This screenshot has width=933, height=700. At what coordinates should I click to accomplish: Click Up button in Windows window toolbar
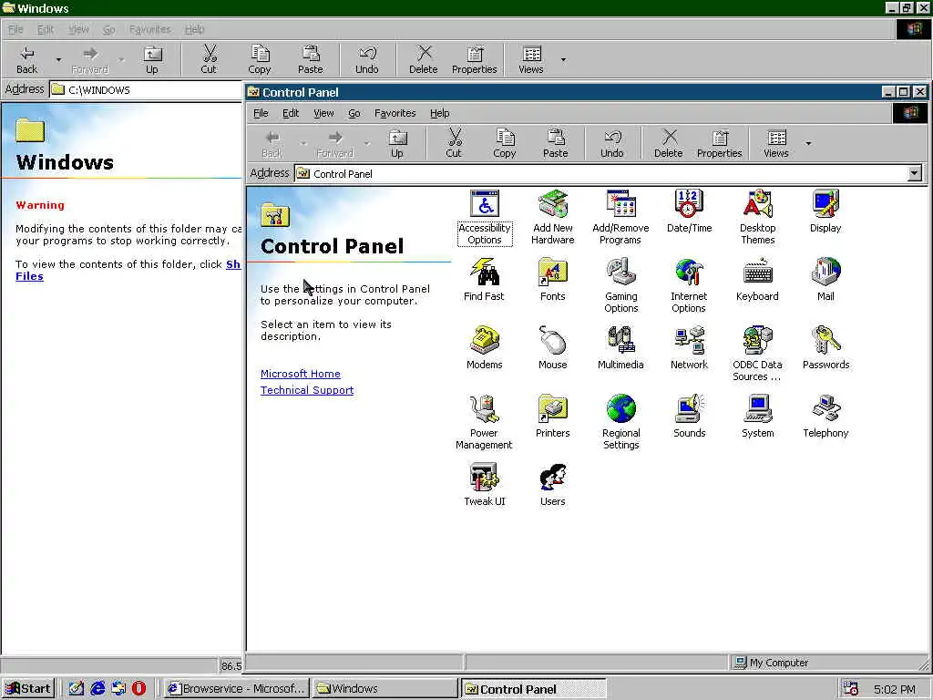pos(152,60)
